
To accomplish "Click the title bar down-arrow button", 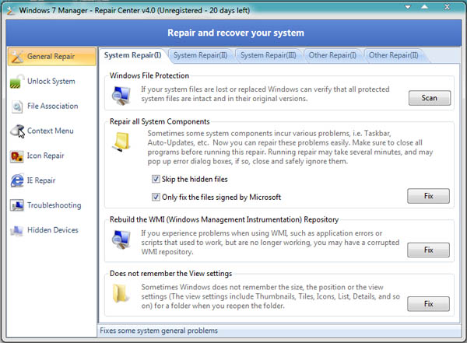I will [408, 7].
